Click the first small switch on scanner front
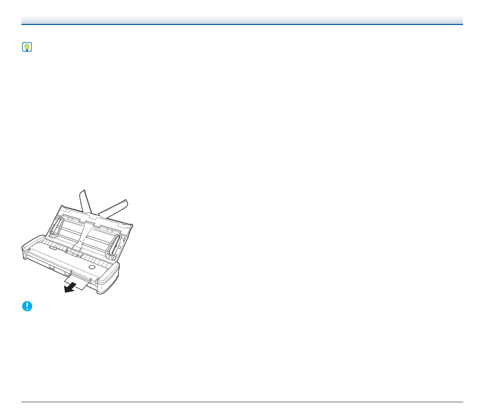 click(51, 266)
